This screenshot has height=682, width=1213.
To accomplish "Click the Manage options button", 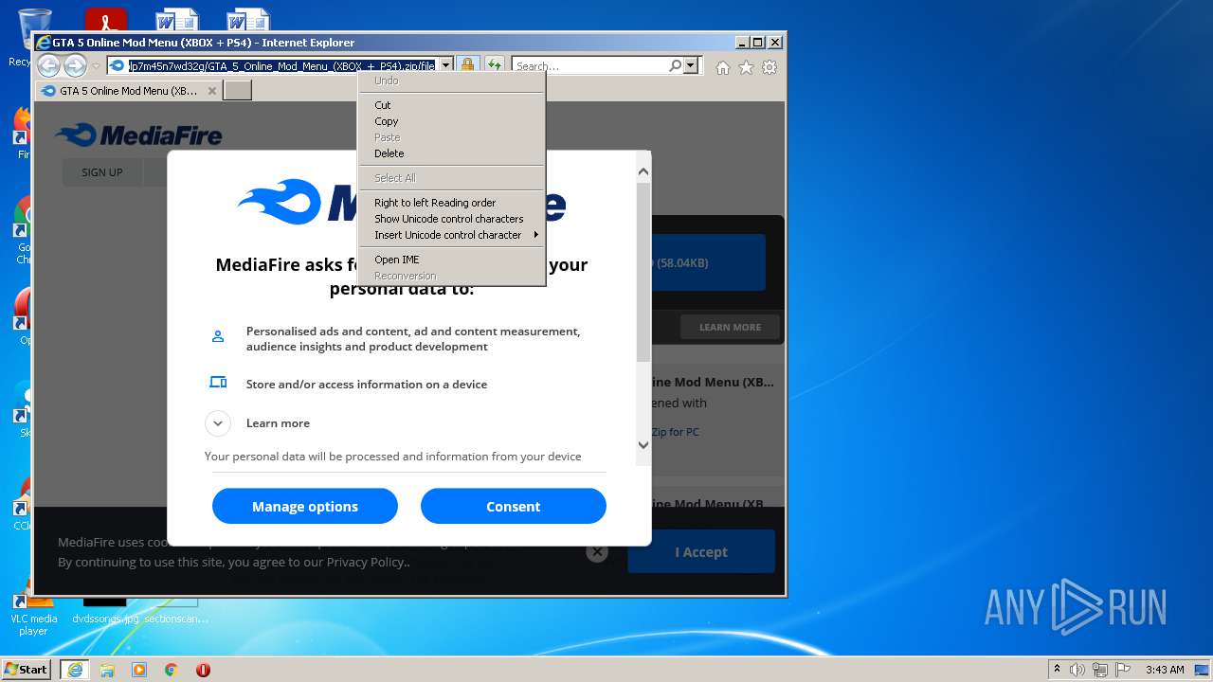I will point(305,506).
